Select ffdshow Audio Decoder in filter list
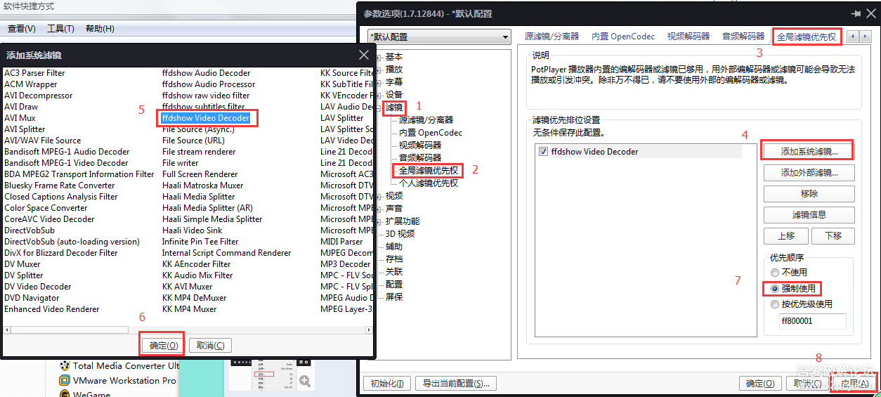The width and height of the screenshot is (881, 397). (x=206, y=73)
